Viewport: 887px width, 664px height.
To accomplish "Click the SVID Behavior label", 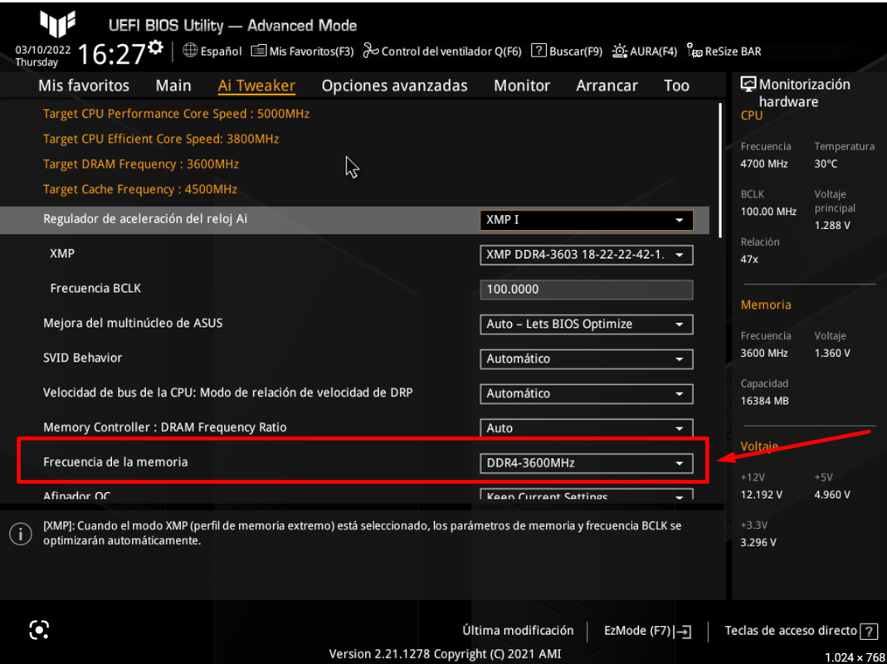I will coord(83,358).
